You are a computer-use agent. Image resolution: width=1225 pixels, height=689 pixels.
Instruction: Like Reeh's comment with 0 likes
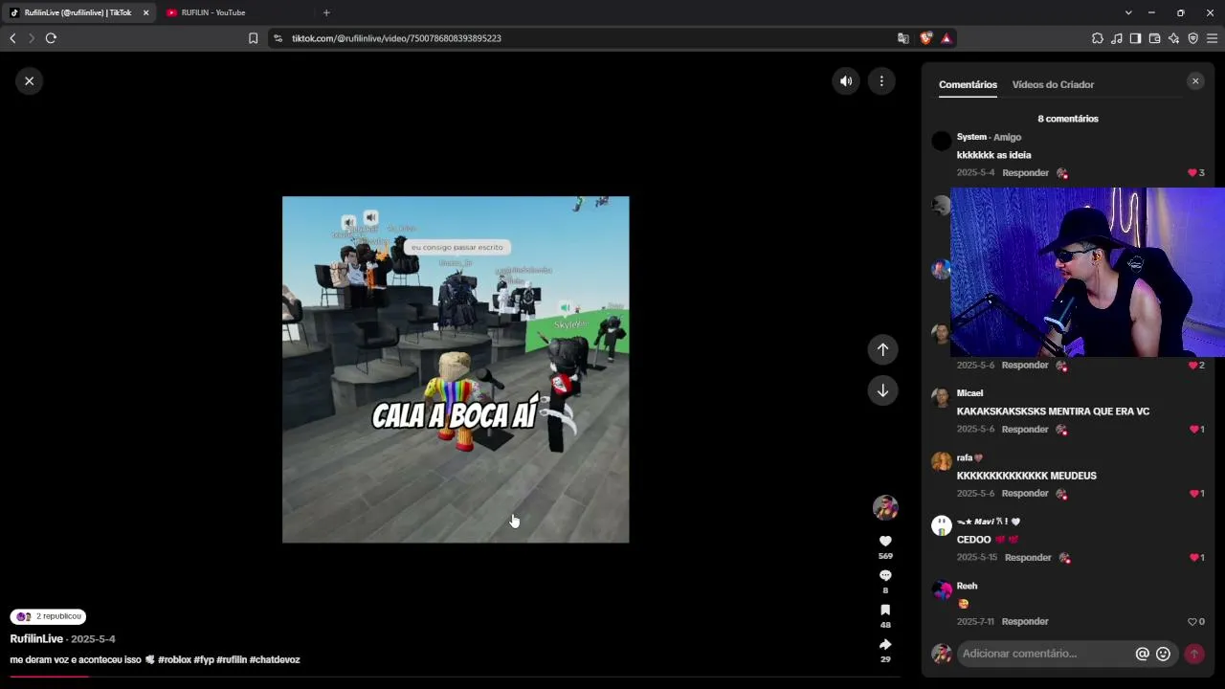(x=1192, y=622)
